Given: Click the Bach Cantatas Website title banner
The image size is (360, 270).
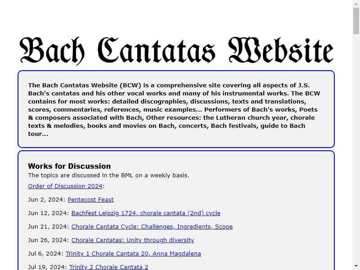Looking at the screenshot, I should (176, 51).
